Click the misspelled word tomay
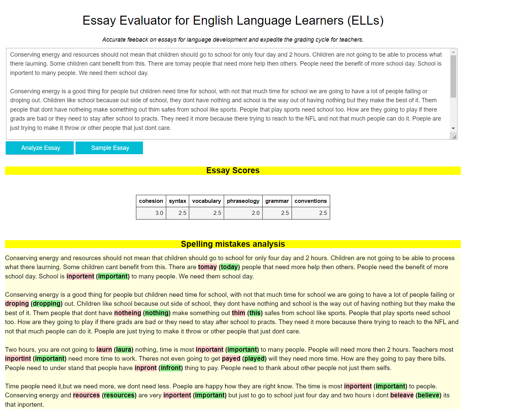Screen dimensions: 512x412 point(207,267)
